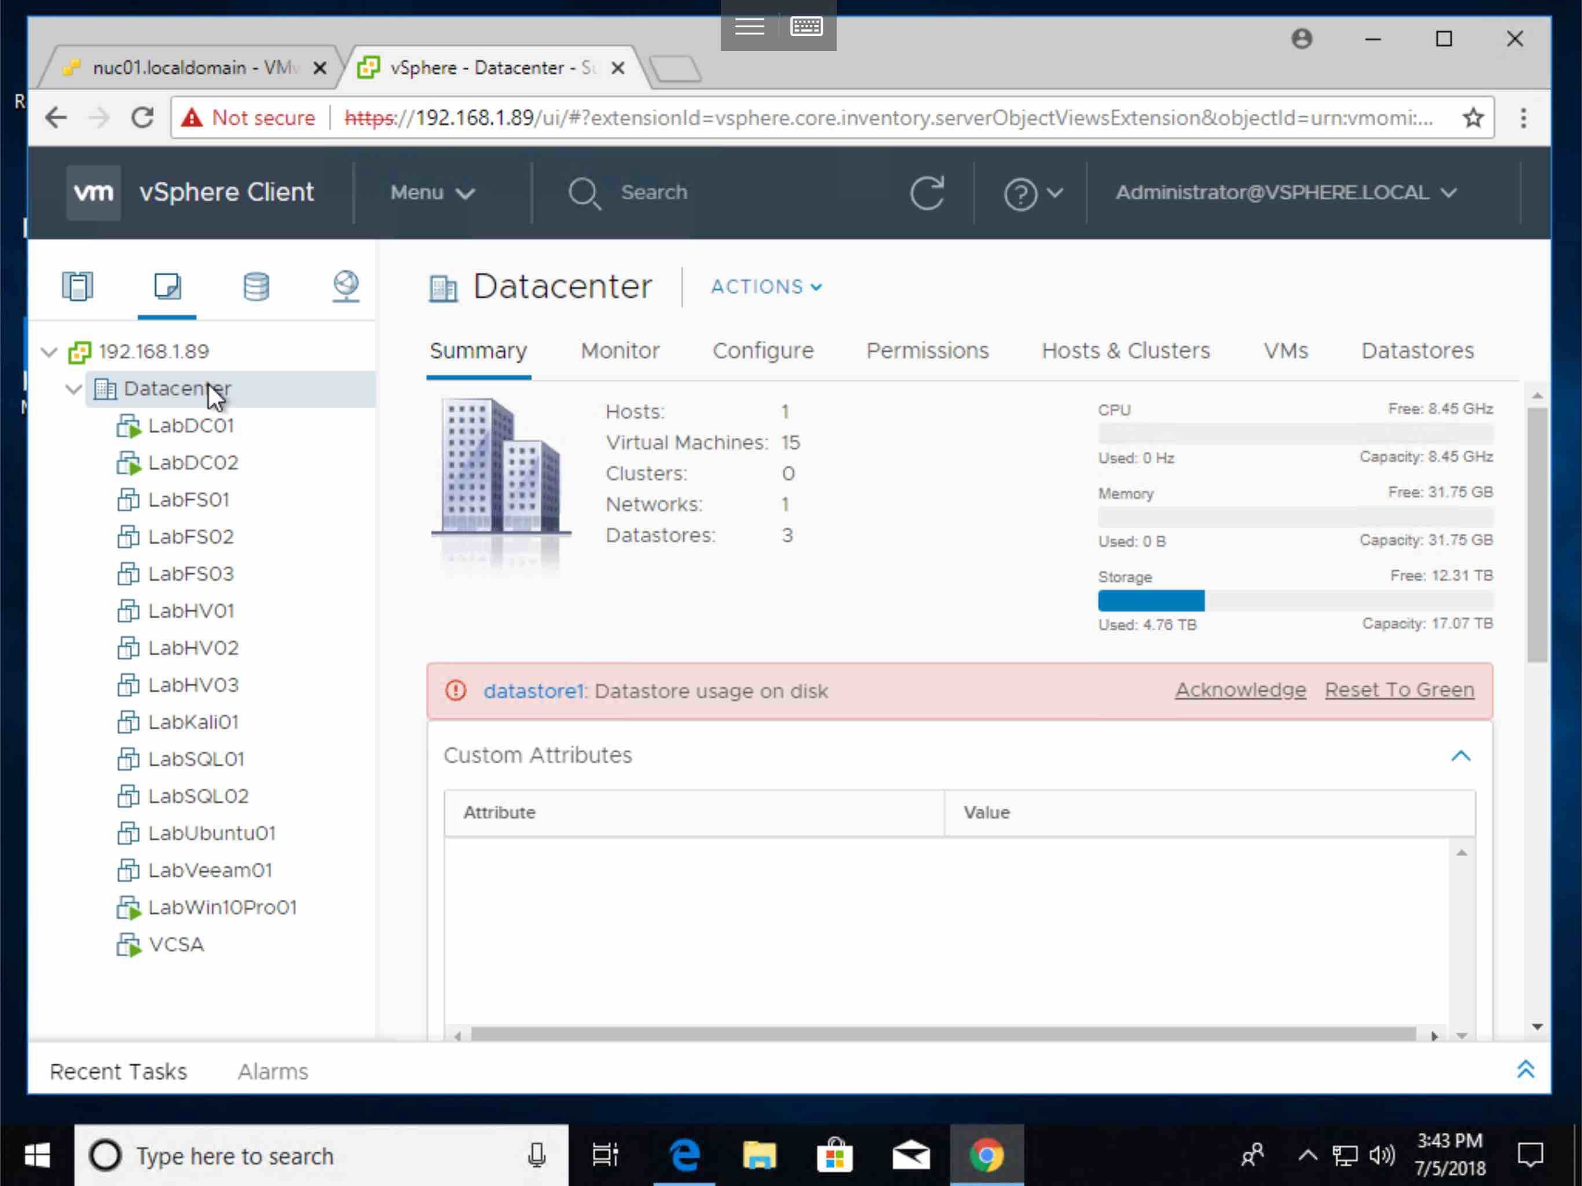Click the CPU usage bar

point(1295,434)
